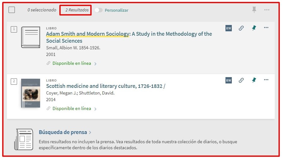Select result number 1 checkbox
This screenshot has height=159, width=282.
tap(14, 29)
